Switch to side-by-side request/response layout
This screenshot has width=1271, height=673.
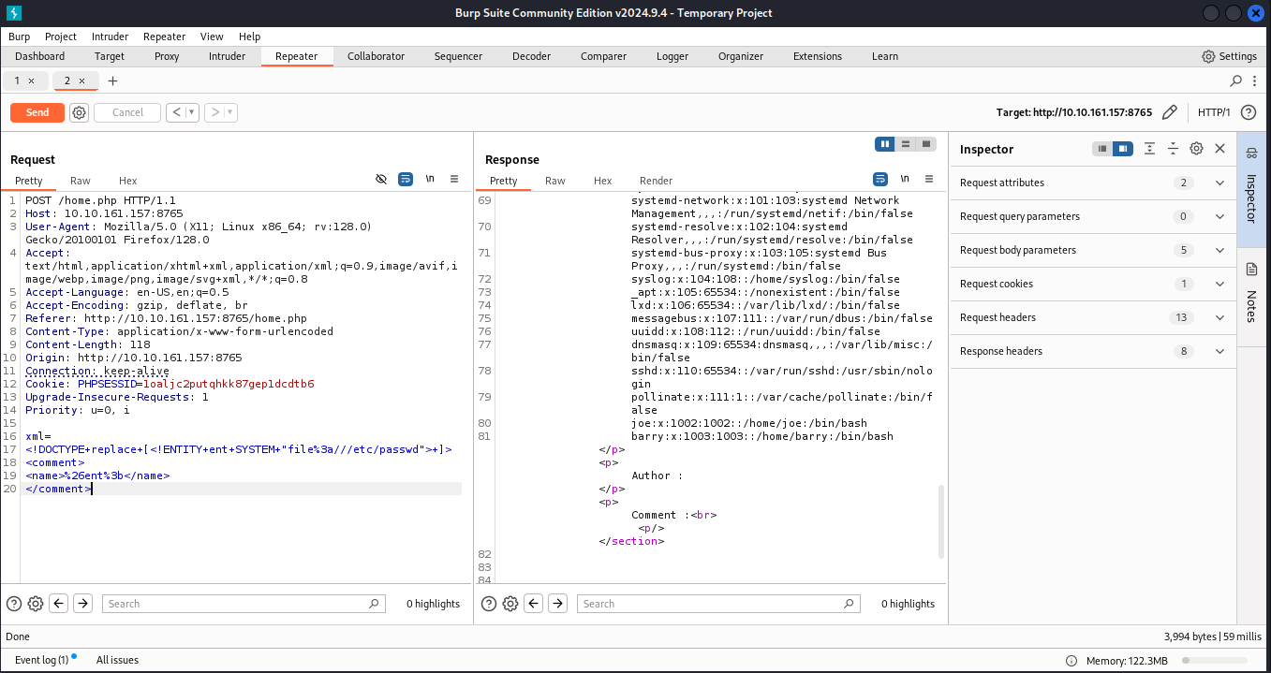point(885,144)
